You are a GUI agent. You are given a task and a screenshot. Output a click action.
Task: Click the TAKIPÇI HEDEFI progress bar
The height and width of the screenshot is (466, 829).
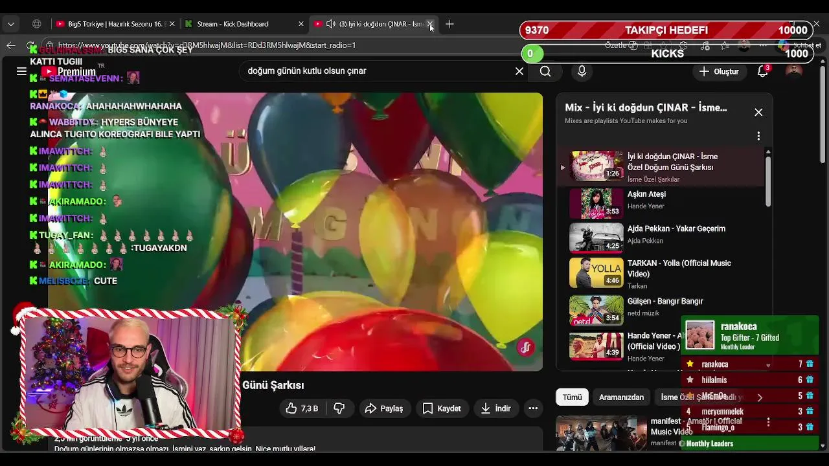[x=666, y=30]
